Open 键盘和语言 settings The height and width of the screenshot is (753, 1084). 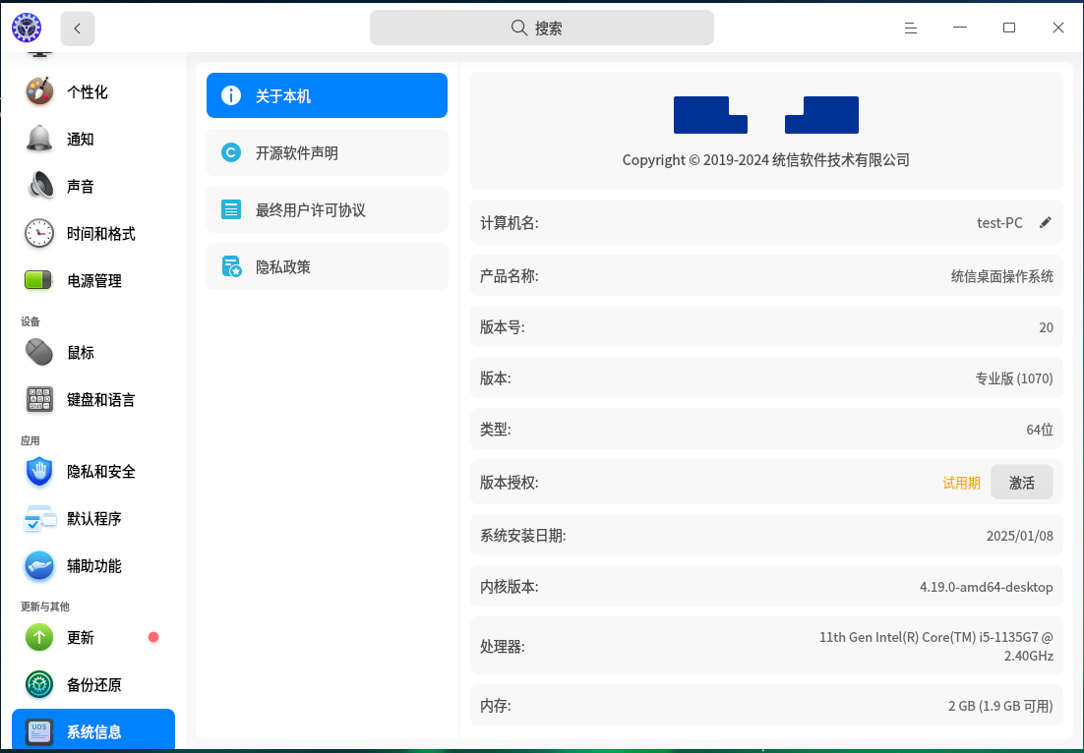tap(93, 399)
